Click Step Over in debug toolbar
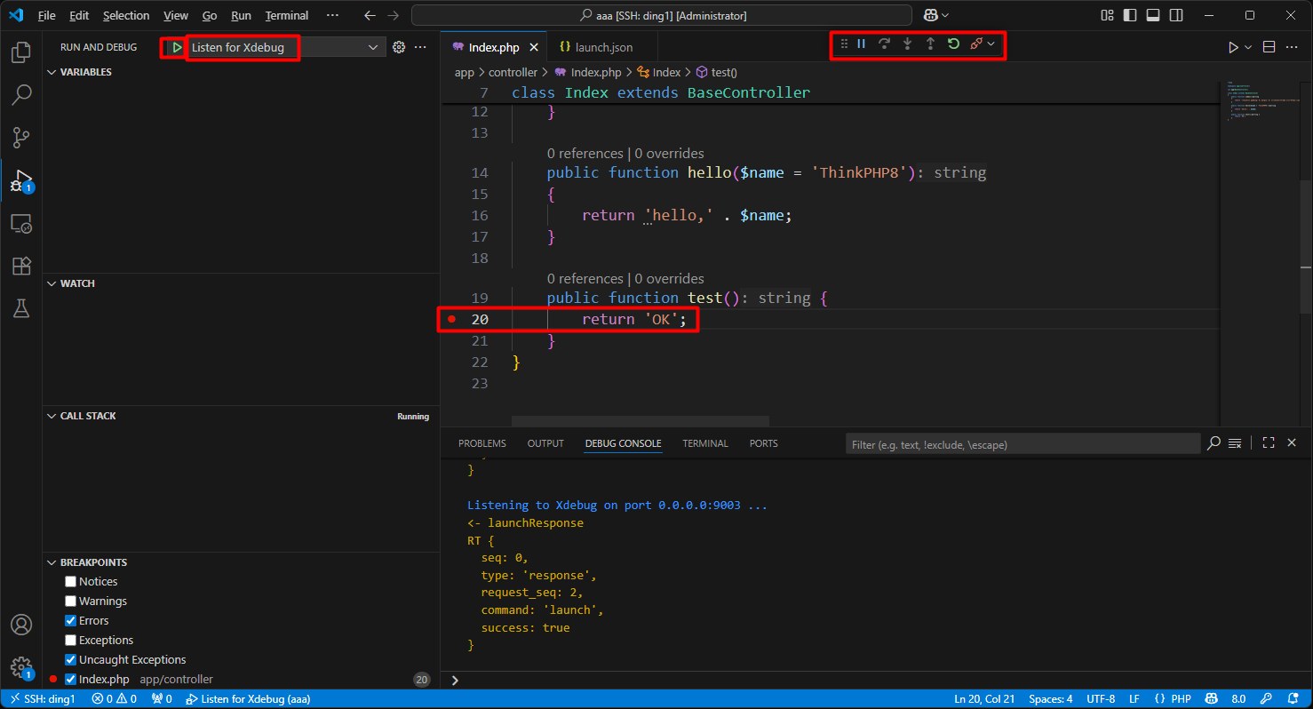1313x709 pixels. pyautogui.click(x=884, y=44)
